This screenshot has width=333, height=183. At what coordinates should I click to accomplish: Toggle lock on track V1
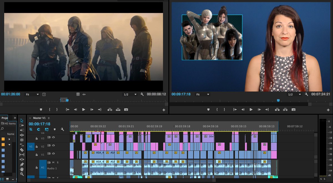pos(36,154)
